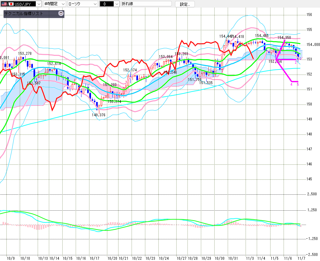
Task: Select the magenta forecast marker 5
Action: [x=298, y=84]
